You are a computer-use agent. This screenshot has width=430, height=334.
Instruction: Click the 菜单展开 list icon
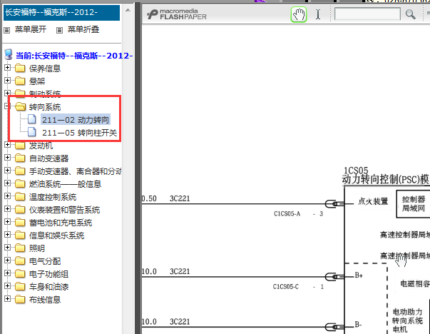7,30
